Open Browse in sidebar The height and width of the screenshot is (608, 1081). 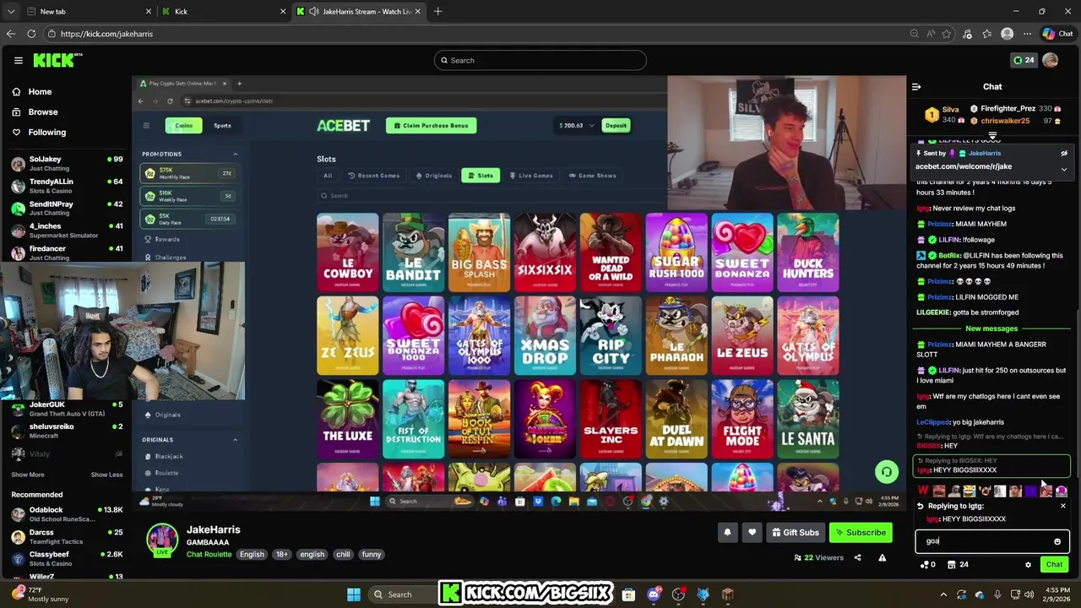point(42,111)
